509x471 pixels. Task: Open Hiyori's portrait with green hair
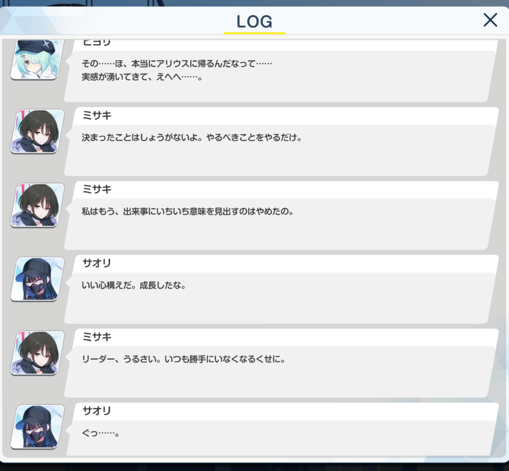37,59
